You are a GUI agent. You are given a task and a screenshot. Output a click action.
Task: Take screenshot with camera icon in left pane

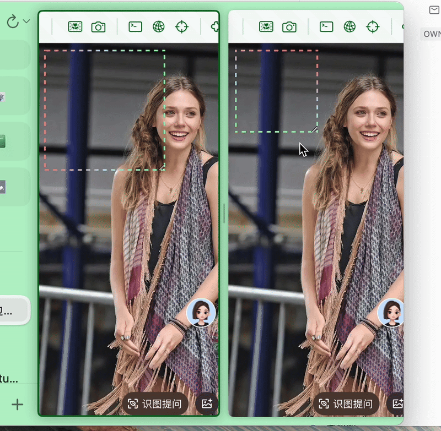pyautogui.click(x=98, y=27)
